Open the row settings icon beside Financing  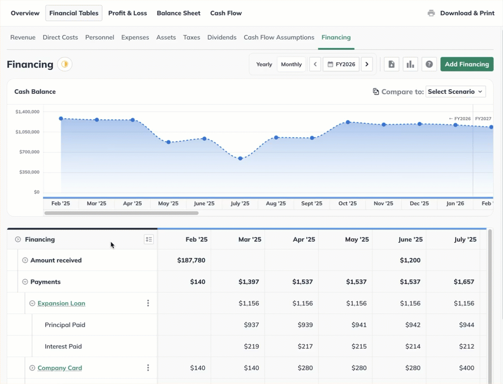click(x=149, y=239)
